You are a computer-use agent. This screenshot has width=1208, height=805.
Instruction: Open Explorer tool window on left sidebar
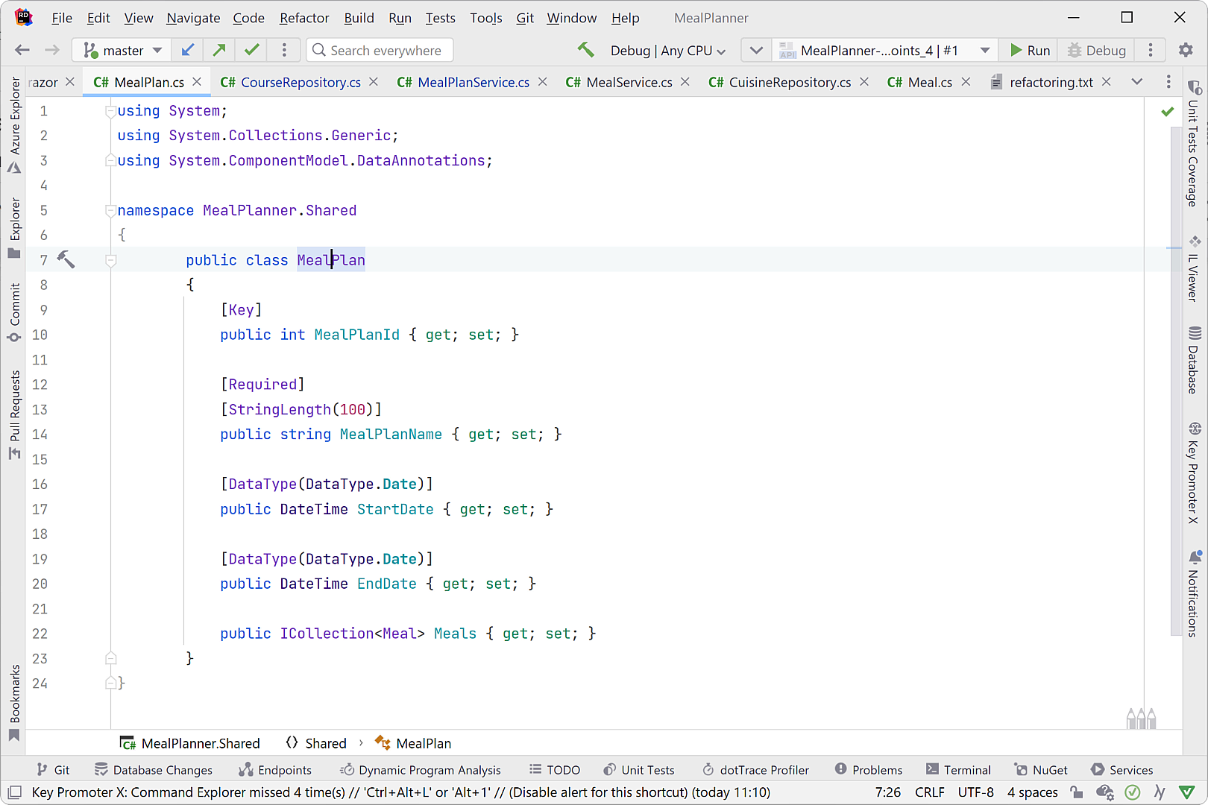click(14, 227)
